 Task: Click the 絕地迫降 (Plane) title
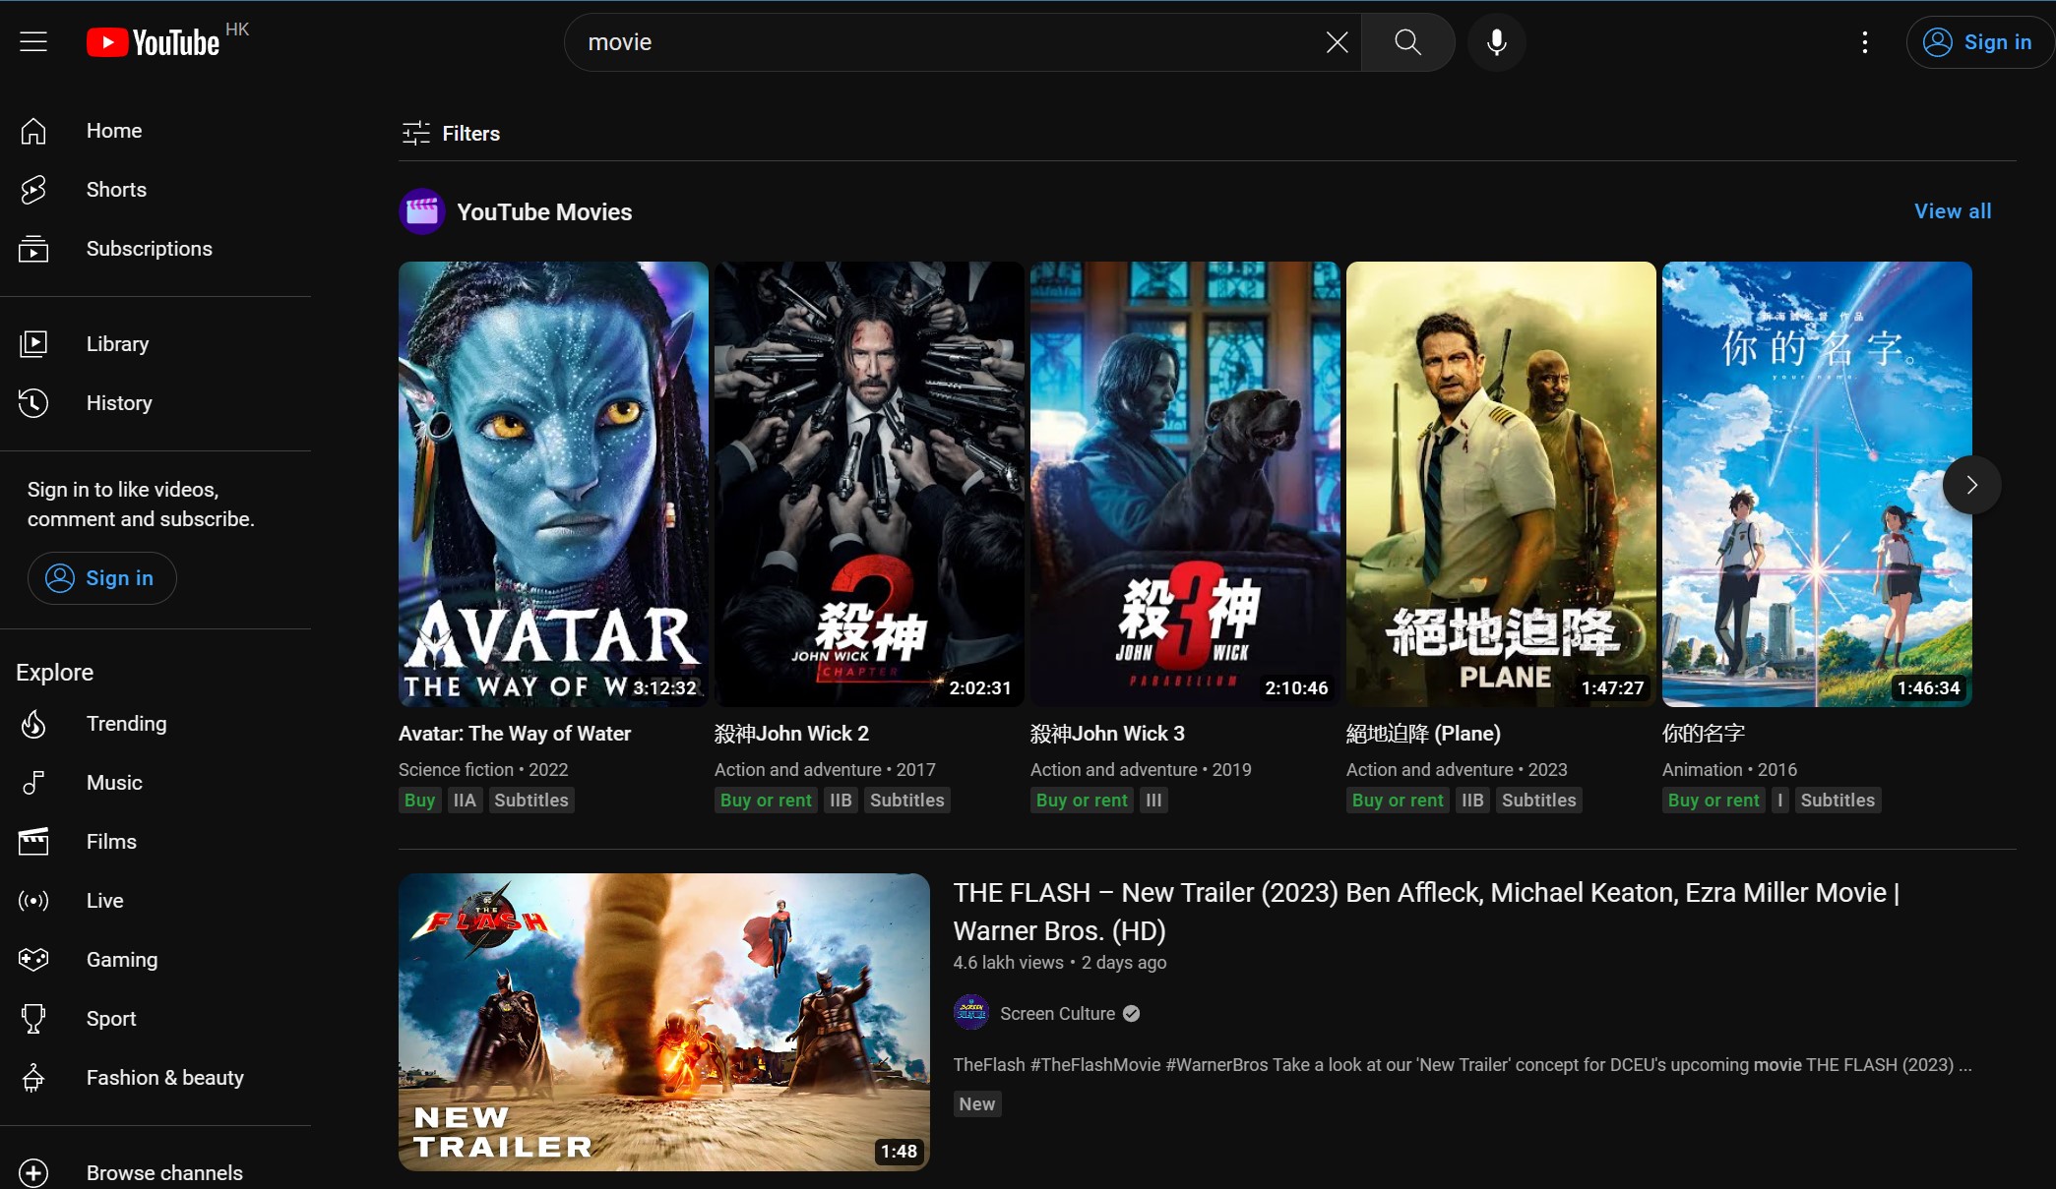pyautogui.click(x=1423, y=734)
